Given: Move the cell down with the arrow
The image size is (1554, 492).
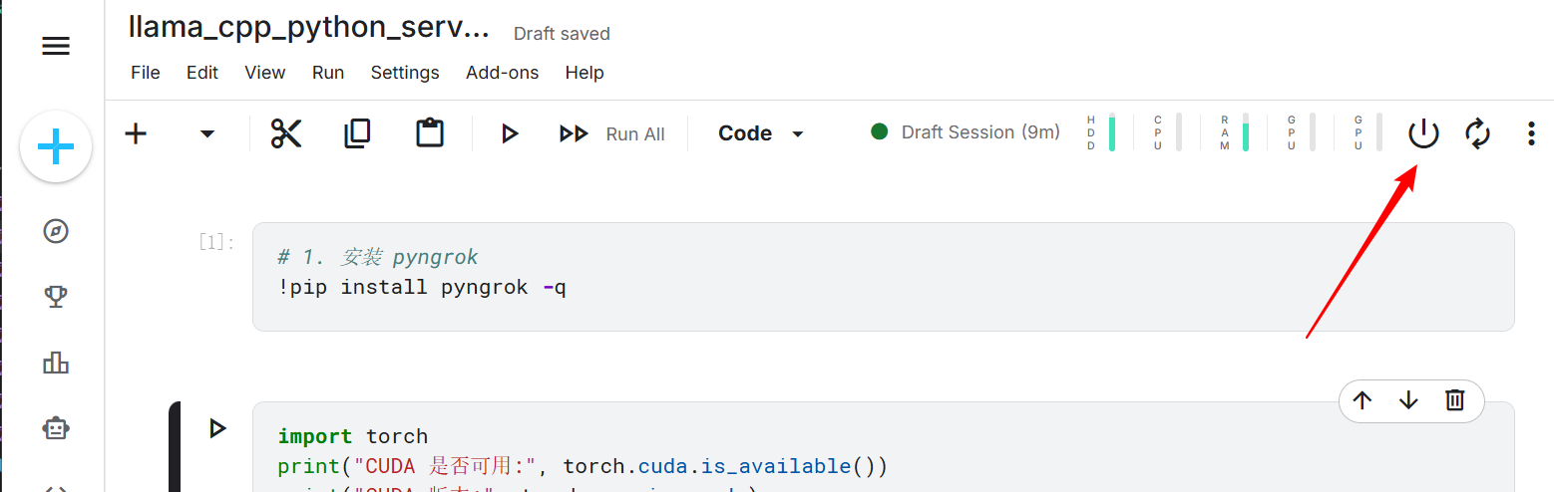Looking at the screenshot, I should 1408,400.
